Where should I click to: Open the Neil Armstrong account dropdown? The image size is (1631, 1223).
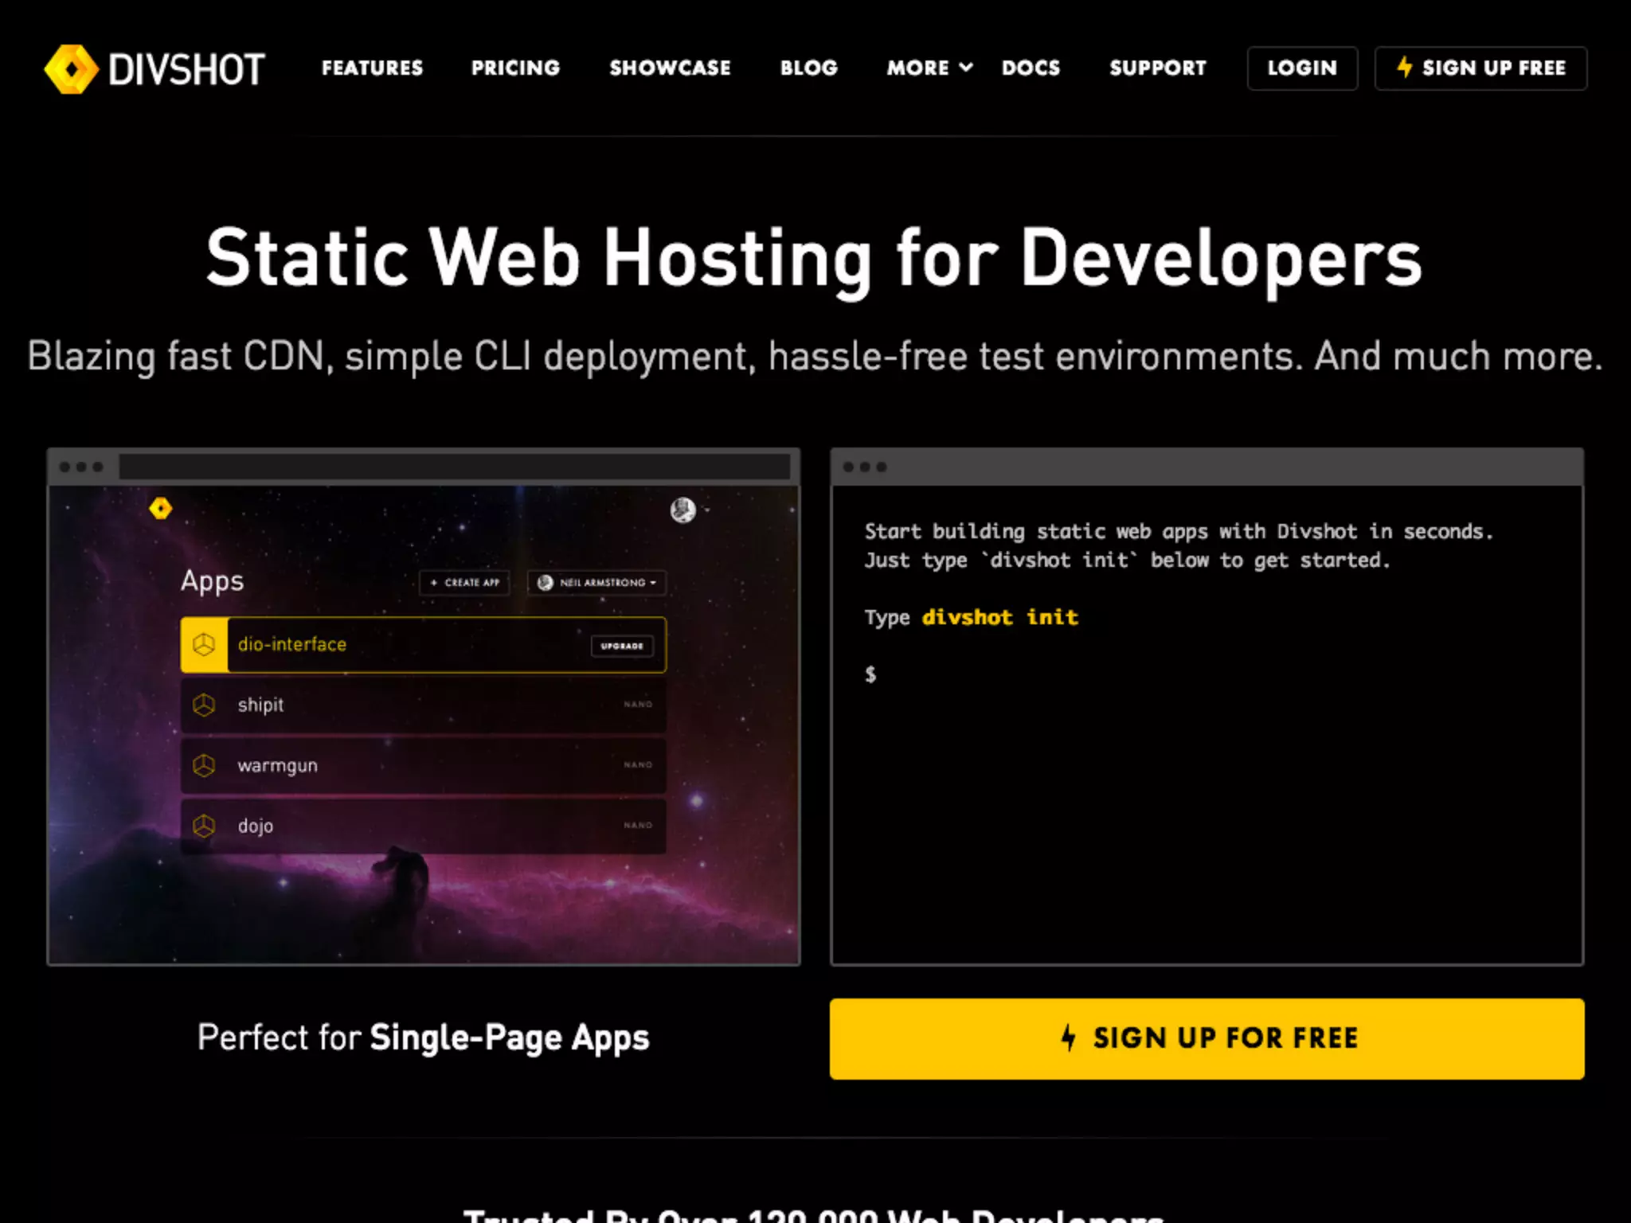[x=596, y=583]
